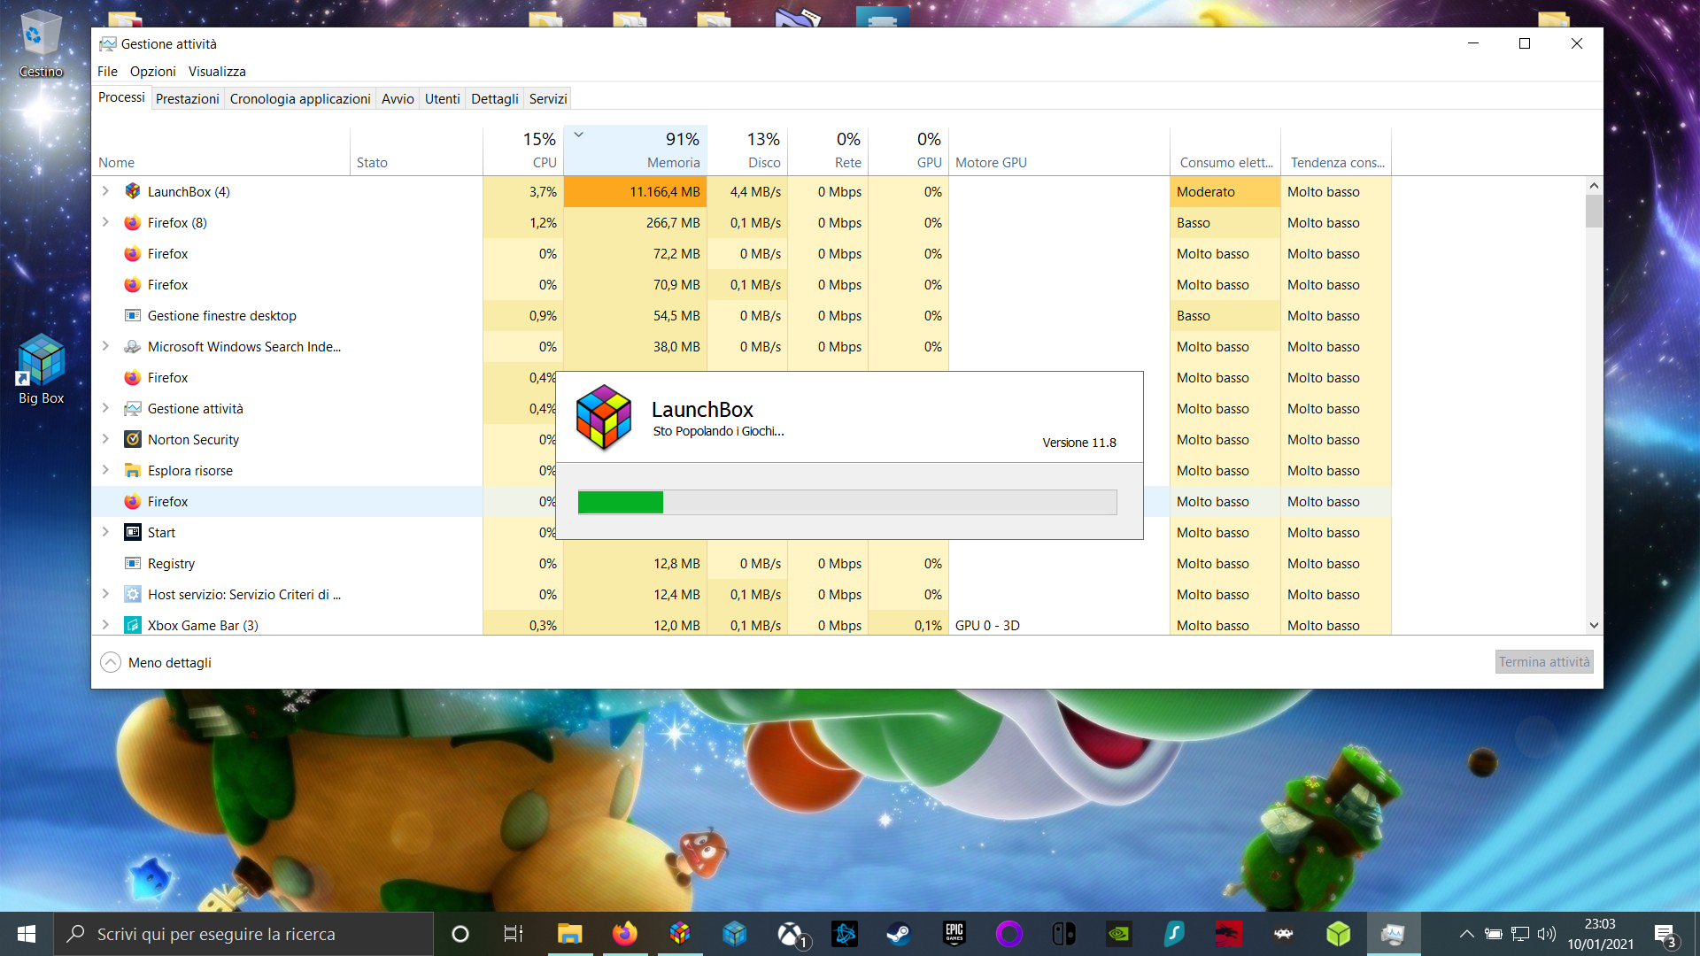The height and width of the screenshot is (956, 1700).
Task: Open Xbox app in taskbar
Action: pos(790,934)
